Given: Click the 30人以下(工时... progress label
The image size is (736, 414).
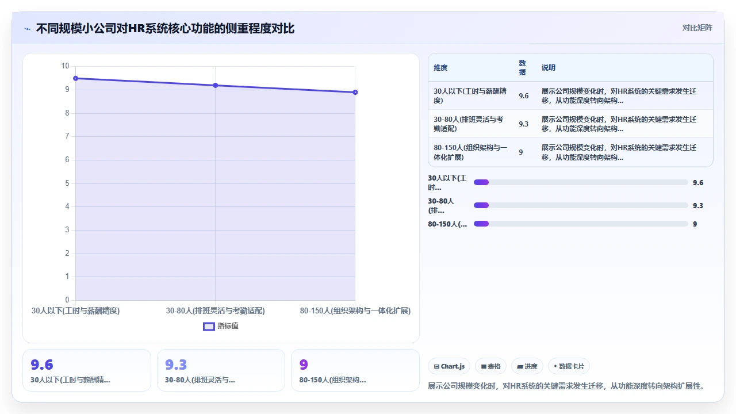Looking at the screenshot, I should tap(447, 183).
